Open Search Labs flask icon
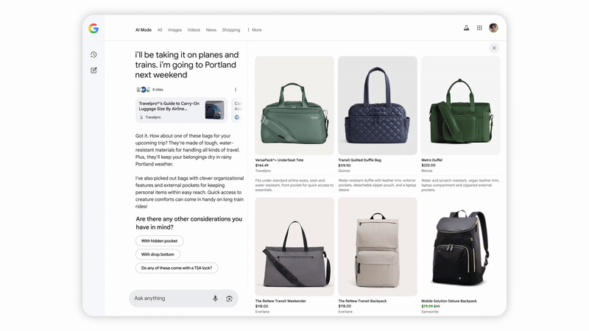This screenshot has height=331, width=589. click(466, 28)
